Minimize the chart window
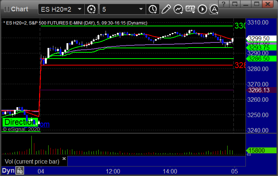Image resolution: width=278 pixels, height=176 pixels. 245,4
